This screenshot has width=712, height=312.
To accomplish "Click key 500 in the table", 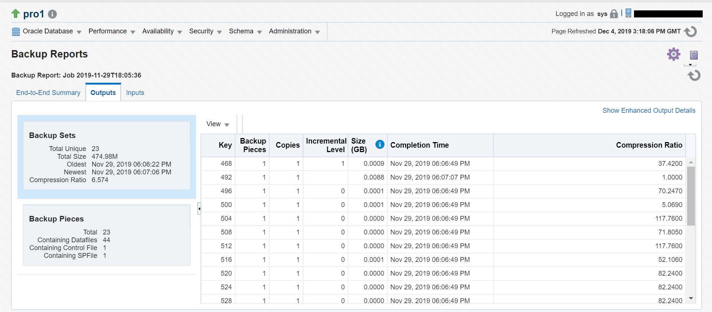I will tap(226, 205).
